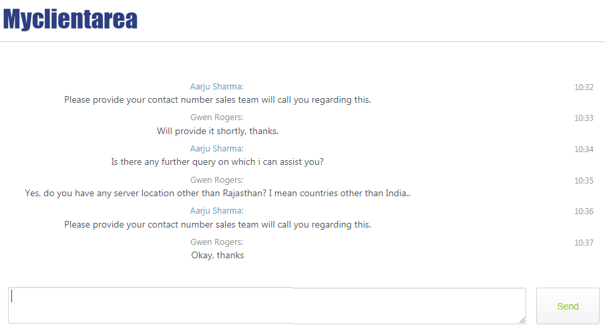The height and width of the screenshot is (327, 605).
Task: Click 'Is there any further query' message
Action: click(218, 162)
